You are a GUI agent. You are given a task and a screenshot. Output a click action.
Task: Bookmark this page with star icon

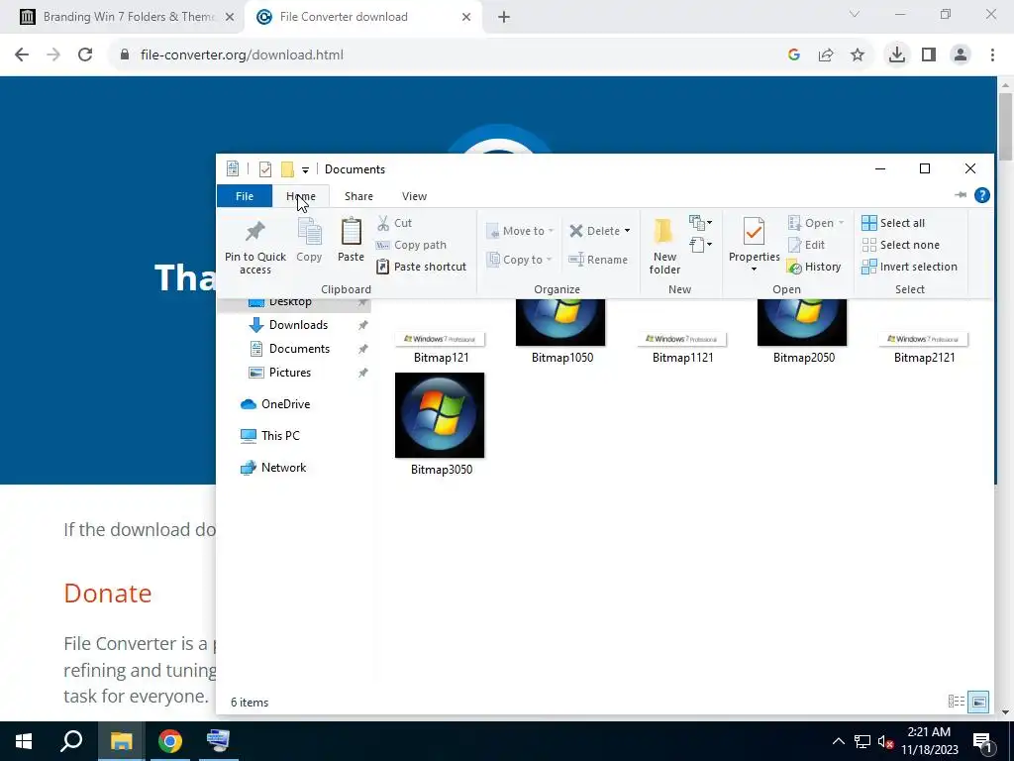pyautogui.click(x=858, y=55)
